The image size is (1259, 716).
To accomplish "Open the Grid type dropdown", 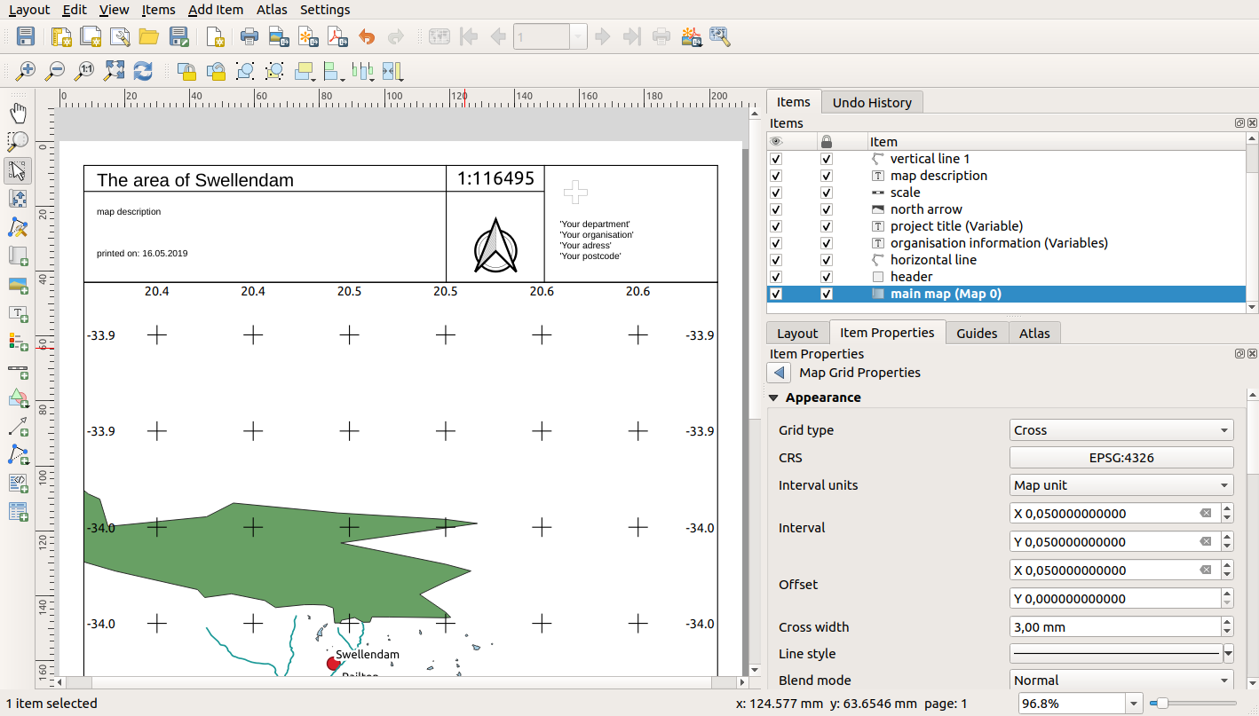I will [1121, 430].
